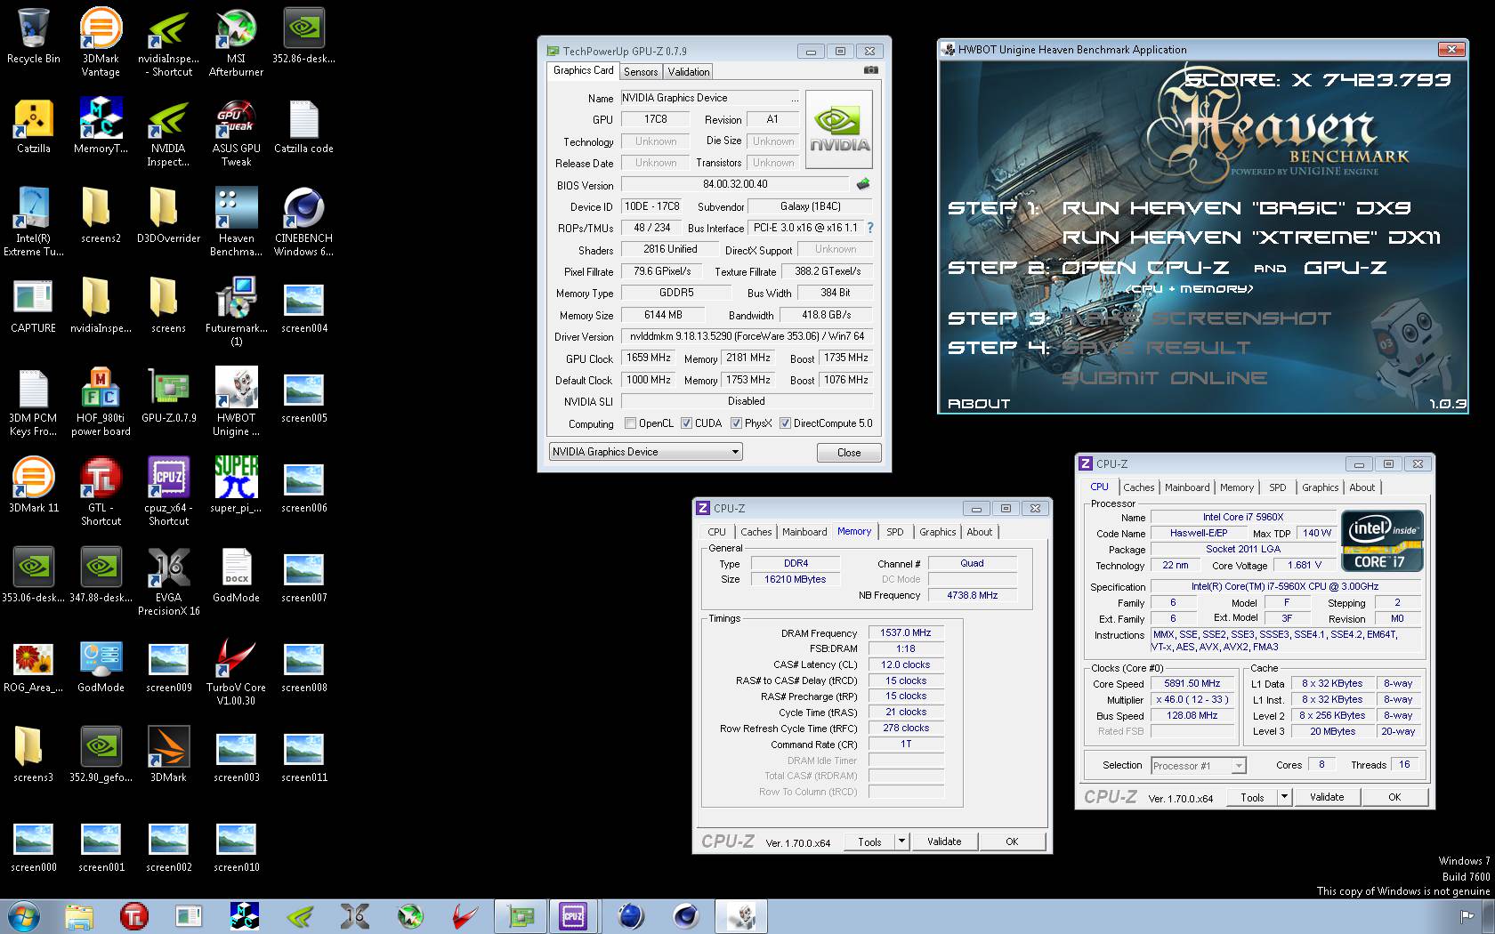Image resolution: width=1495 pixels, height=934 pixels.
Task: Click Bus Interface question mark in GPU-Z
Action: 870,228
